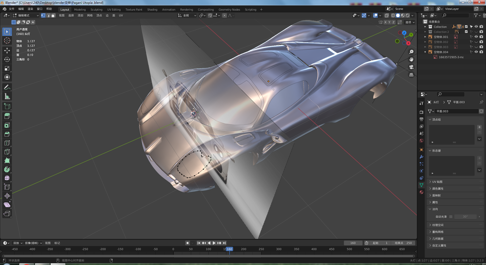Toggle camera view with the camera icon
Image resolution: width=486 pixels, height=265 pixels.
pos(411,67)
